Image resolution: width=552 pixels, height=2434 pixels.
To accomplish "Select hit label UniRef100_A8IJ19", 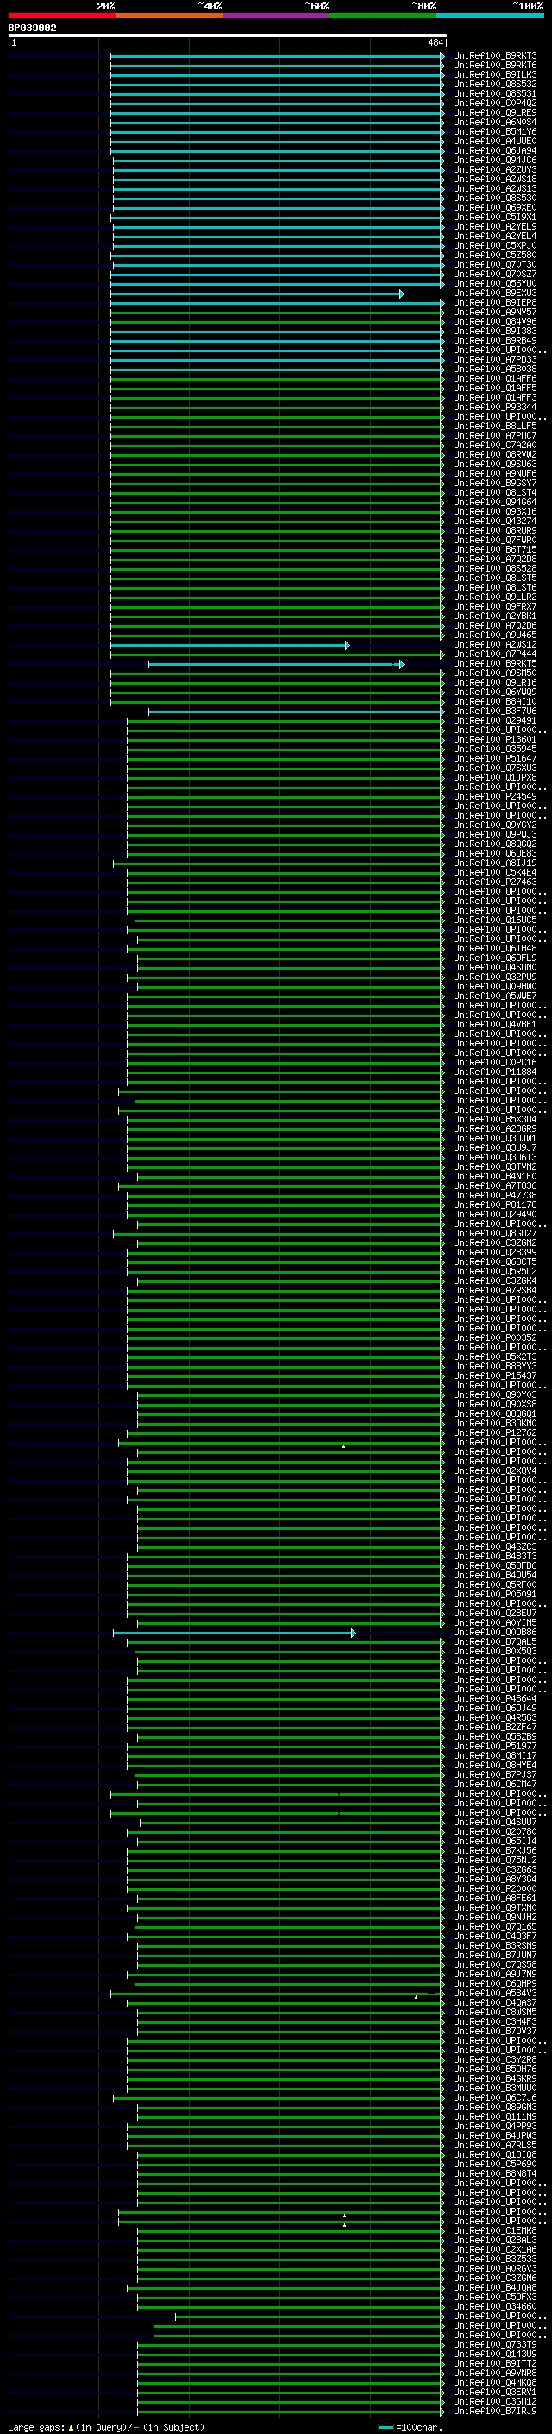I will tap(495, 863).
